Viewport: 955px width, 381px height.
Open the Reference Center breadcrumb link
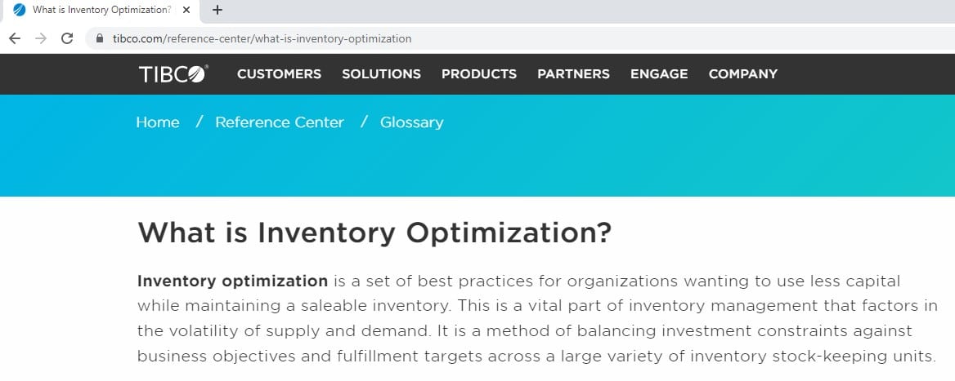tap(280, 122)
